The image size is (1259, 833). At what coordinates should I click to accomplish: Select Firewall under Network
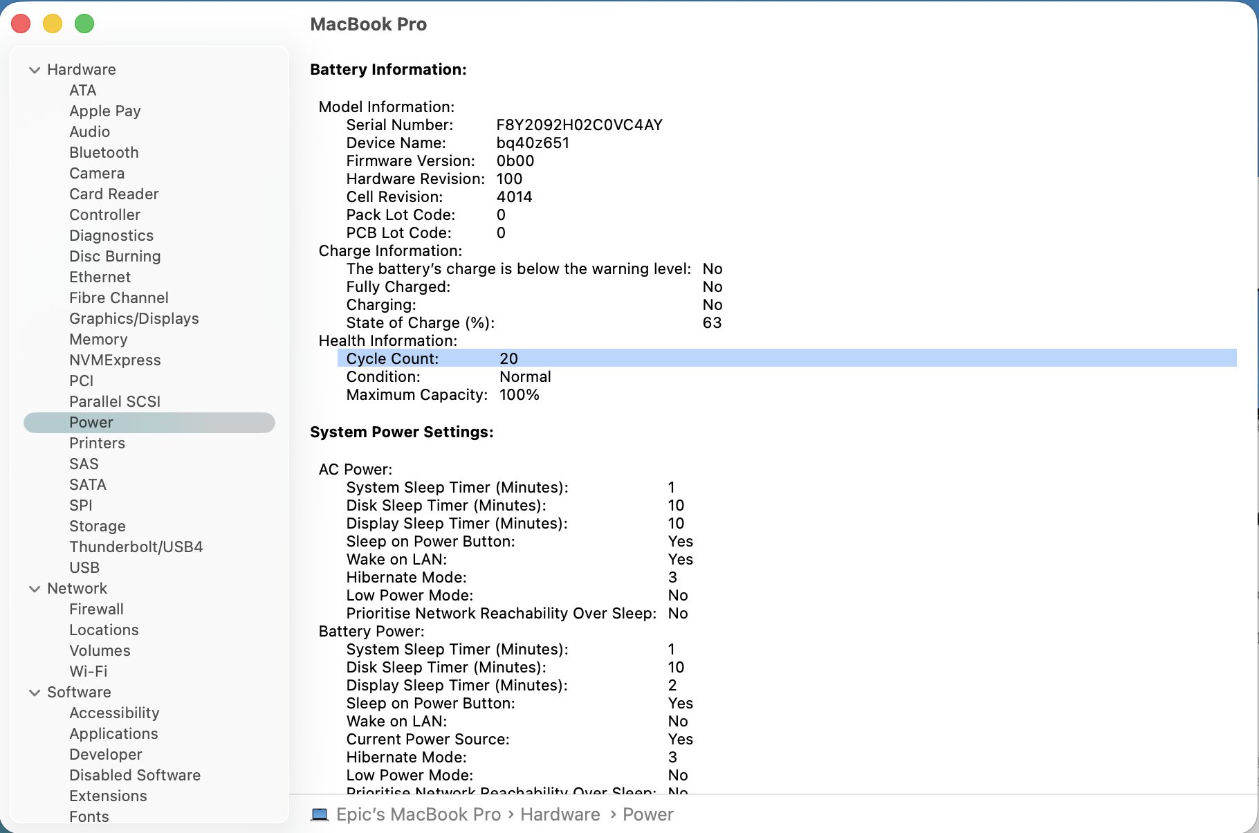click(96, 609)
